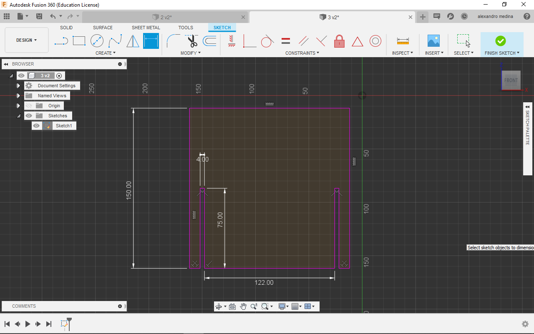Switch to the SHEET METAL tab
Image resolution: width=534 pixels, height=334 pixels.
[x=146, y=28]
